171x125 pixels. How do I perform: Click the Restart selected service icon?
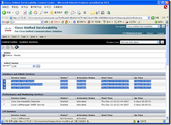12,47
